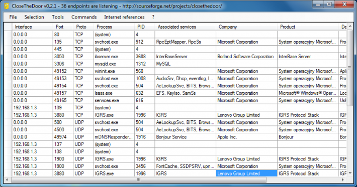Select 'EFS, KeyIso, SamSs' services cell
The height and width of the screenshot is (187, 357).
tap(186, 93)
